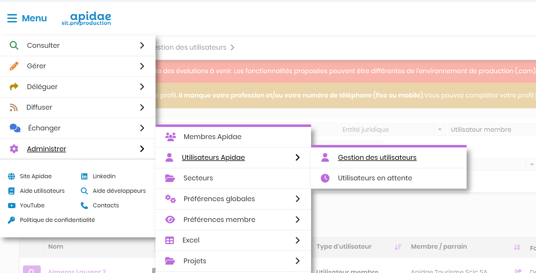The height and width of the screenshot is (273, 536).
Task: Expand the Déléguer submenu chevron
Action: pyautogui.click(x=142, y=87)
